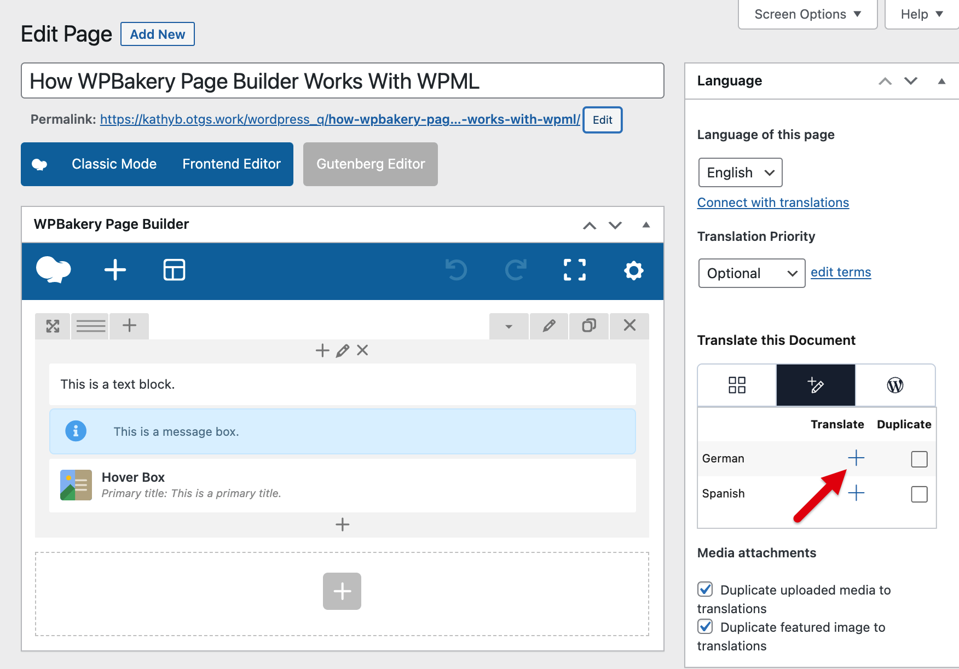959x669 pixels.
Task: Collapse the Language panel
Action: pos(941,81)
